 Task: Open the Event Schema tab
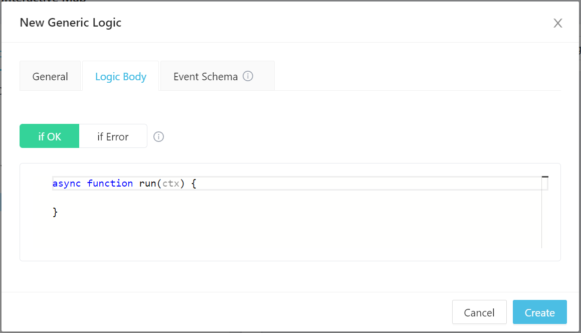206,77
